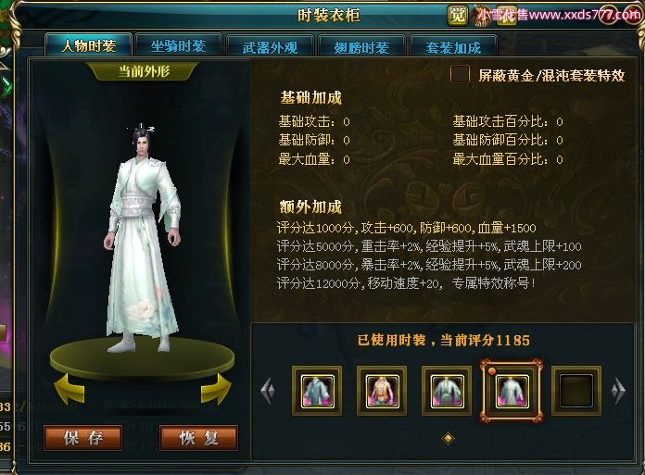Select the third robe costume icon
The image size is (645, 475).
click(447, 391)
